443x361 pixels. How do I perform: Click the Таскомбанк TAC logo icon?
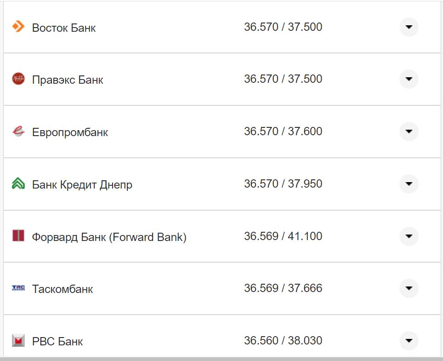[18, 288]
